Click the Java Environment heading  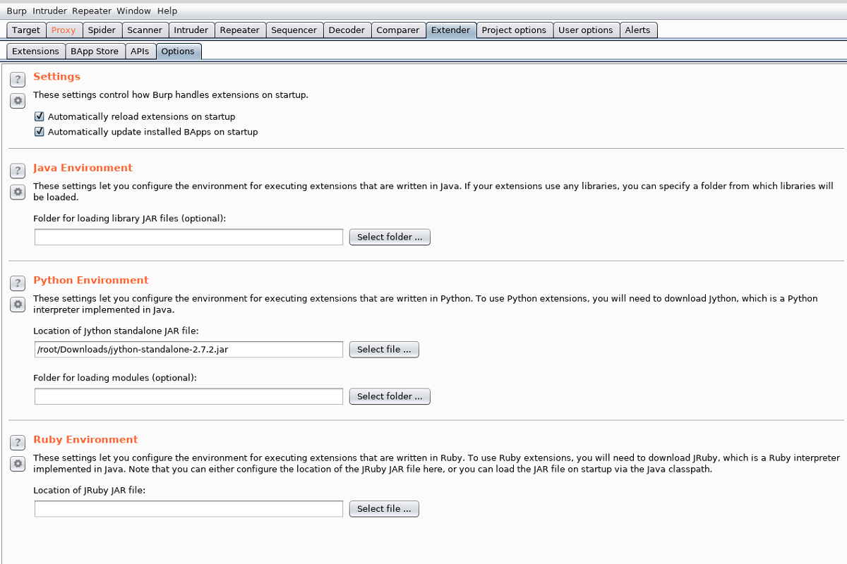pyautogui.click(x=83, y=168)
